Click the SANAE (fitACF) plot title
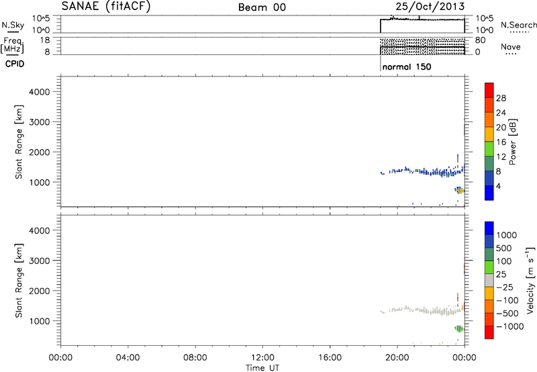 (x=106, y=6)
